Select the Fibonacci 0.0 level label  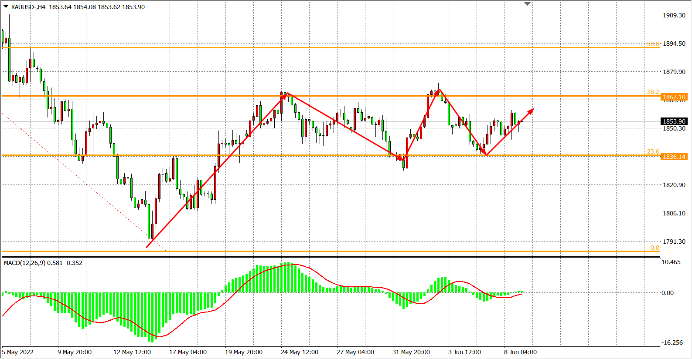[x=655, y=248]
